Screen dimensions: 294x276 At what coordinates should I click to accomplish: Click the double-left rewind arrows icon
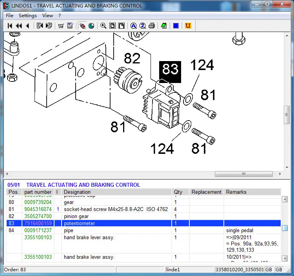[19, 26]
